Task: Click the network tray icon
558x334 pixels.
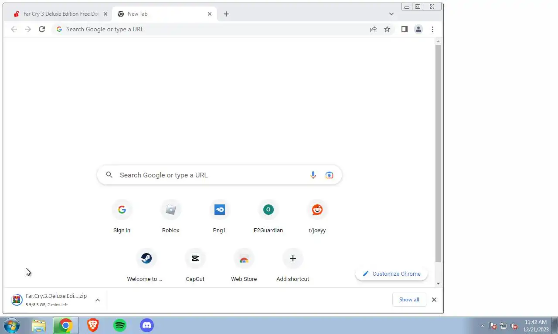Action: 504,326
